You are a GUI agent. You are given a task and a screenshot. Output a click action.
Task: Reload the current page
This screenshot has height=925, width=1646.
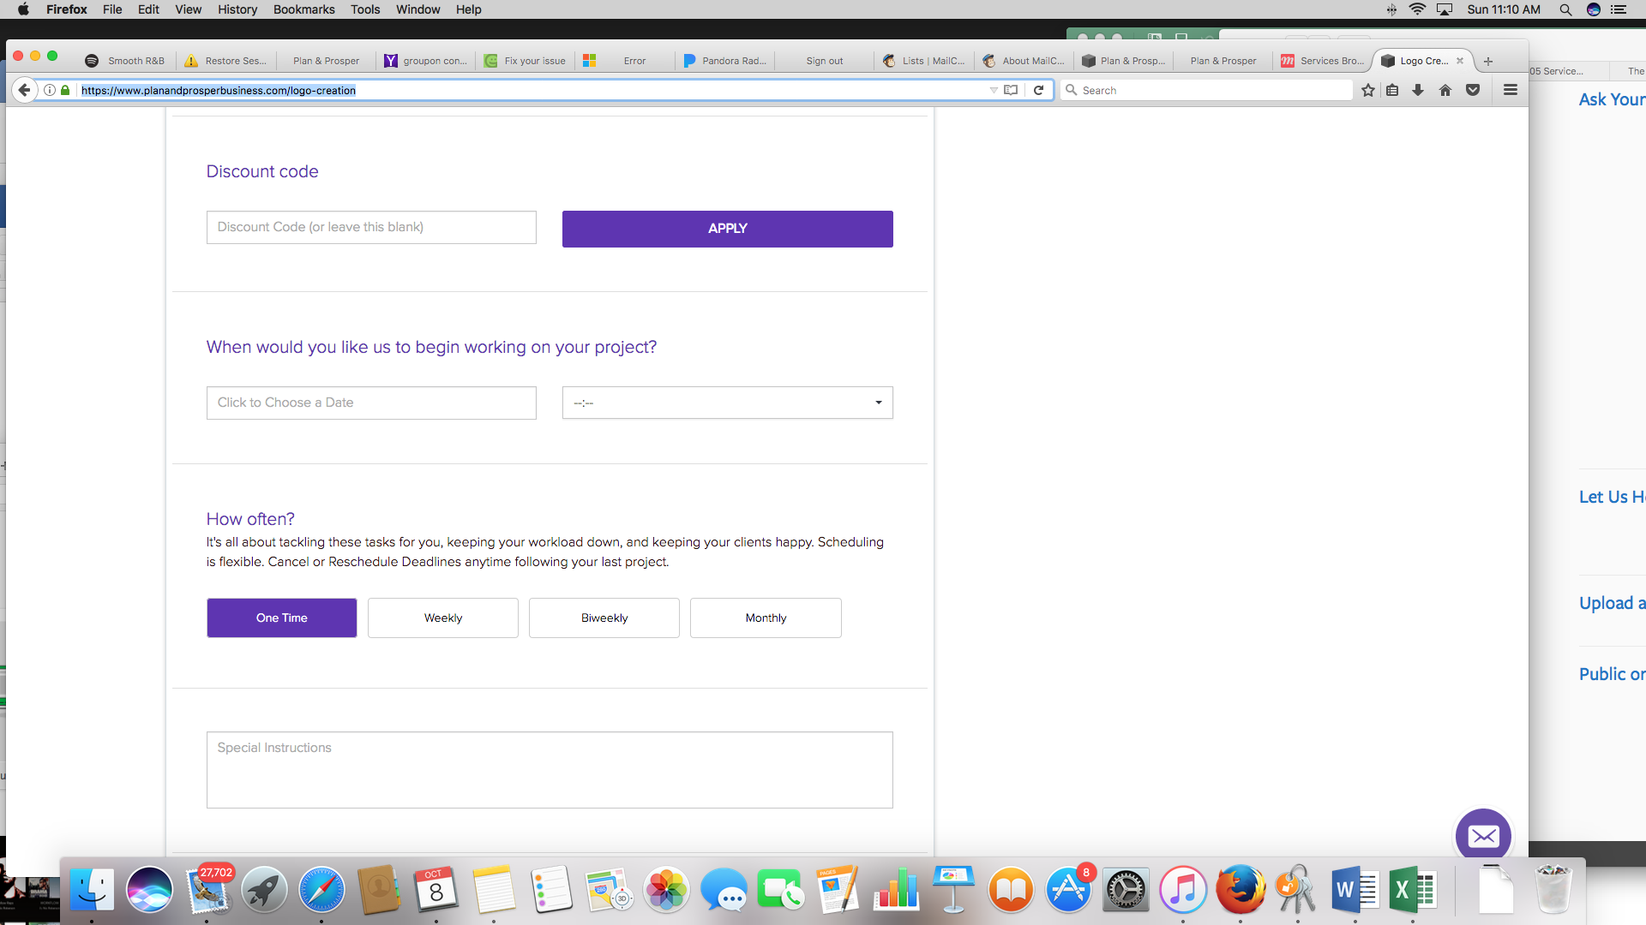[x=1039, y=90]
